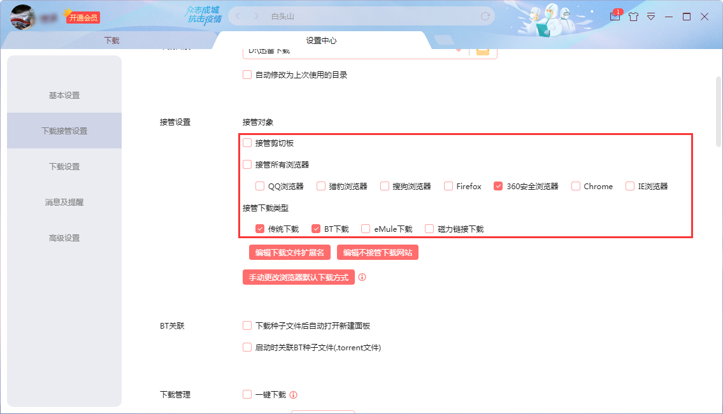This screenshot has width=723, height=414.
Task: Check the Chrome browser takeover checkbox
Action: pyautogui.click(x=575, y=186)
